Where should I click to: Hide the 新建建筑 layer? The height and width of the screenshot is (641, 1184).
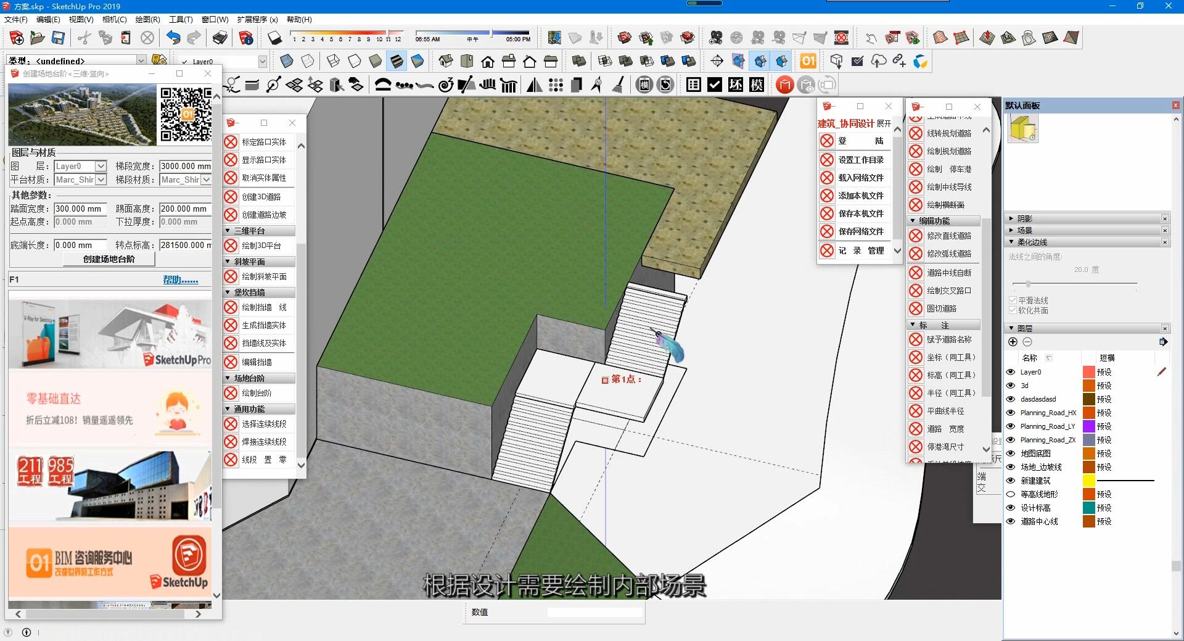click(x=1011, y=481)
